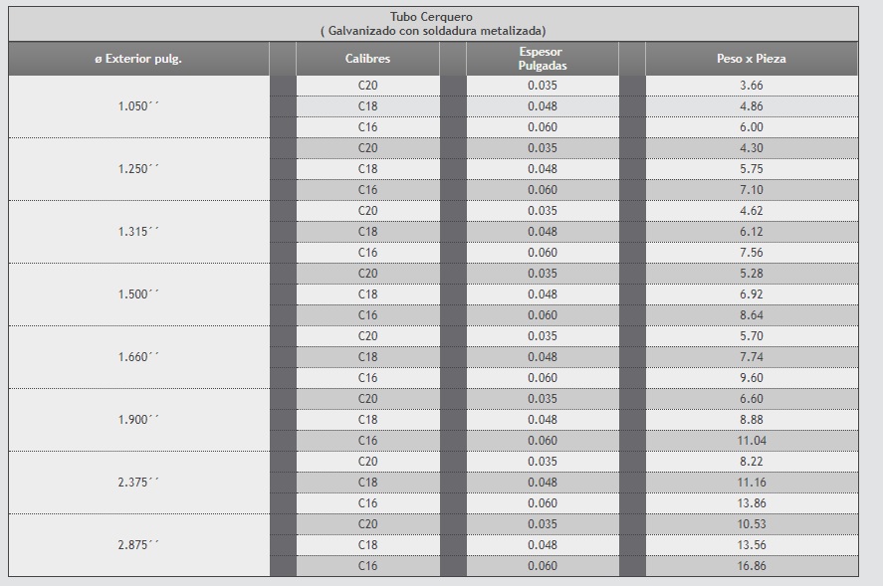Viewport: 883px width, 586px height.
Task: Select the 1.250´´ diameter cell
Action: pos(138,169)
